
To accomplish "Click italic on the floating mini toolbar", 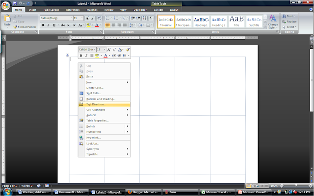I will pyautogui.click(x=86, y=55).
